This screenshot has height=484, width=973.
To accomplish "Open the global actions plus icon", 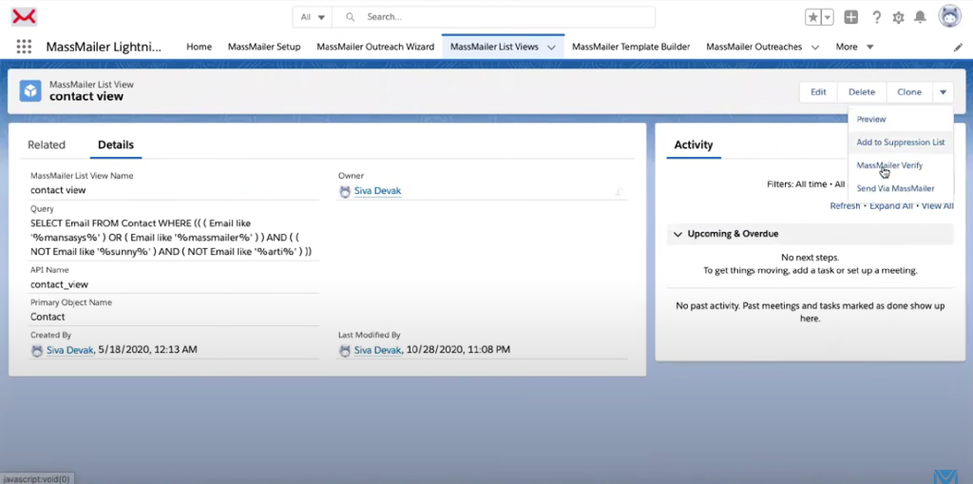I will [x=851, y=17].
